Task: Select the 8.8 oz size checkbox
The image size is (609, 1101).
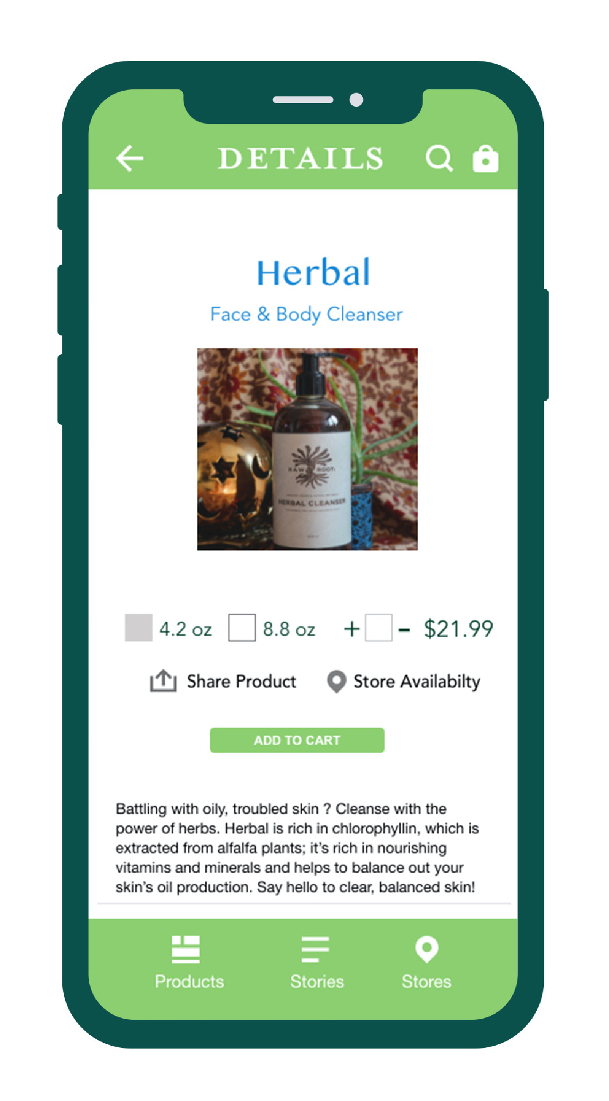Action: point(242,628)
